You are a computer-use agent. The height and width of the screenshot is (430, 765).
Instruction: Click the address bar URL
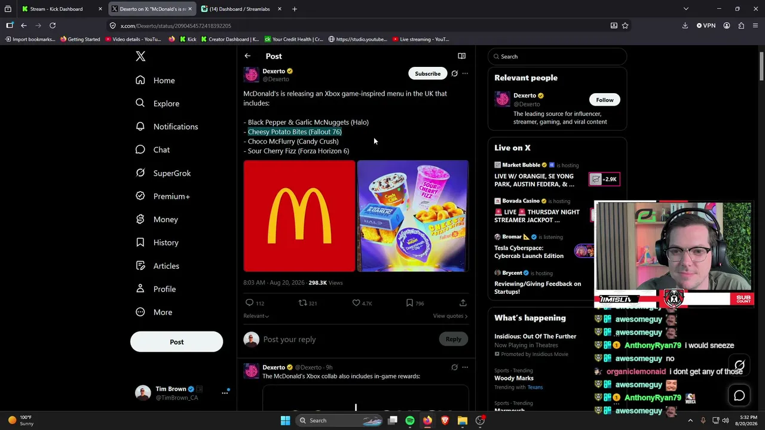176,26
